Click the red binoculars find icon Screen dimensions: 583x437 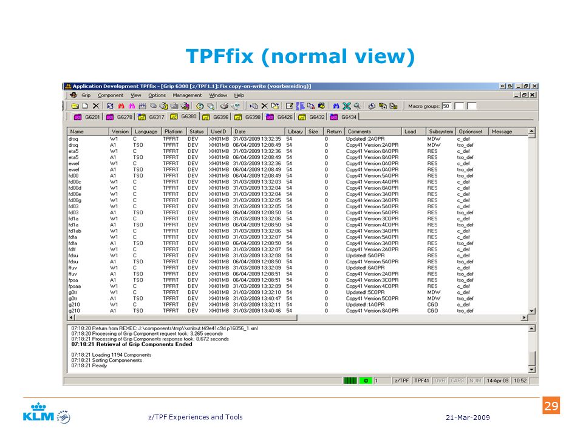tap(121, 106)
